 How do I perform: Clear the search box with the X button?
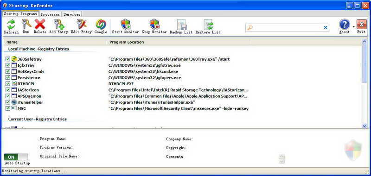[326, 28]
